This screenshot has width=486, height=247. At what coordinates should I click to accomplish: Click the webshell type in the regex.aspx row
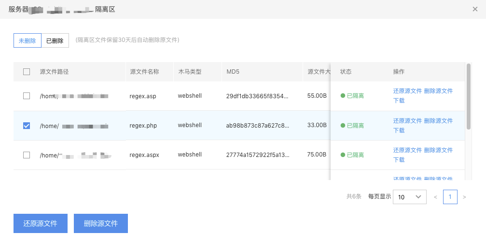pos(190,155)
